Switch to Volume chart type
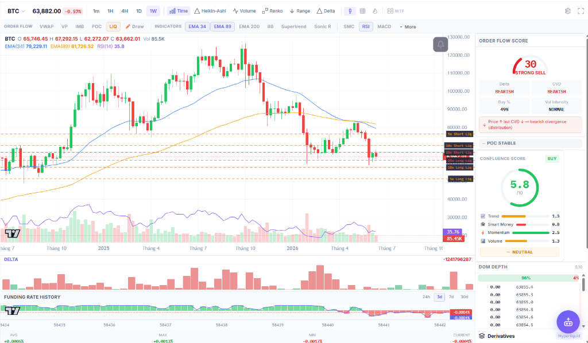The image size is (588, 343). (244, 11)
